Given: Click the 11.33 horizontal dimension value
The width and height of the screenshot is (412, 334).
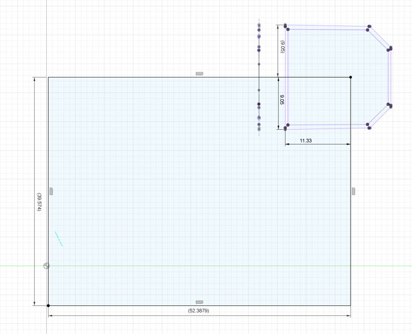Looking at the screenshot, I should pyautogui.click(x=306, y=141).
